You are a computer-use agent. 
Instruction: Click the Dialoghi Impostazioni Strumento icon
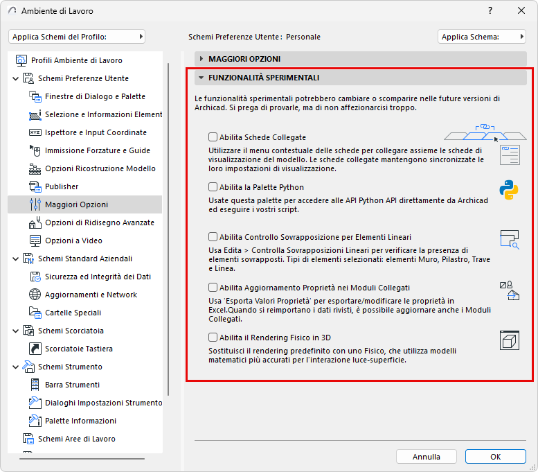click(x=35, y=403)
